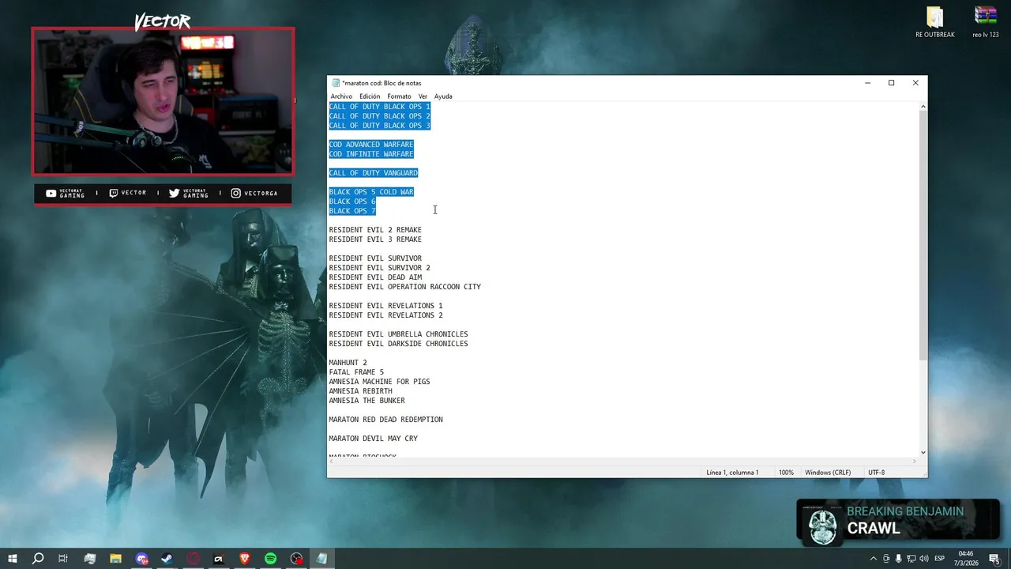Click the line 'MARATON DEVIL MAY CRY'
The height and width of the screenshot is (569, 1011).
[374, 439]
